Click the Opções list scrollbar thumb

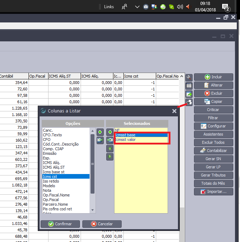click(92, 164)
